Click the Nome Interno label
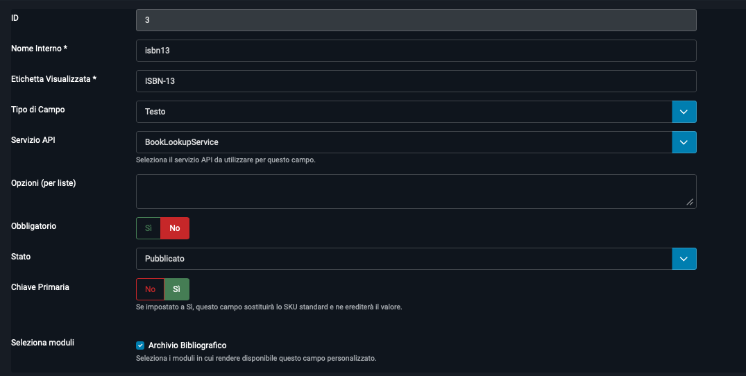Screen dimensions: 746x376 point(39,49)
